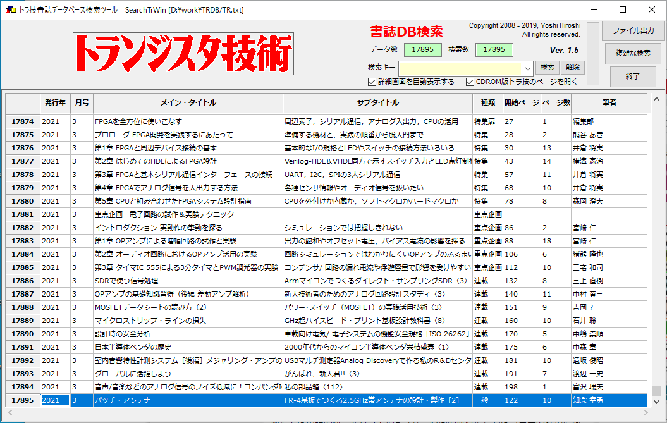
Task: Open ファイル出力 to export results
Action: [633, 30]
